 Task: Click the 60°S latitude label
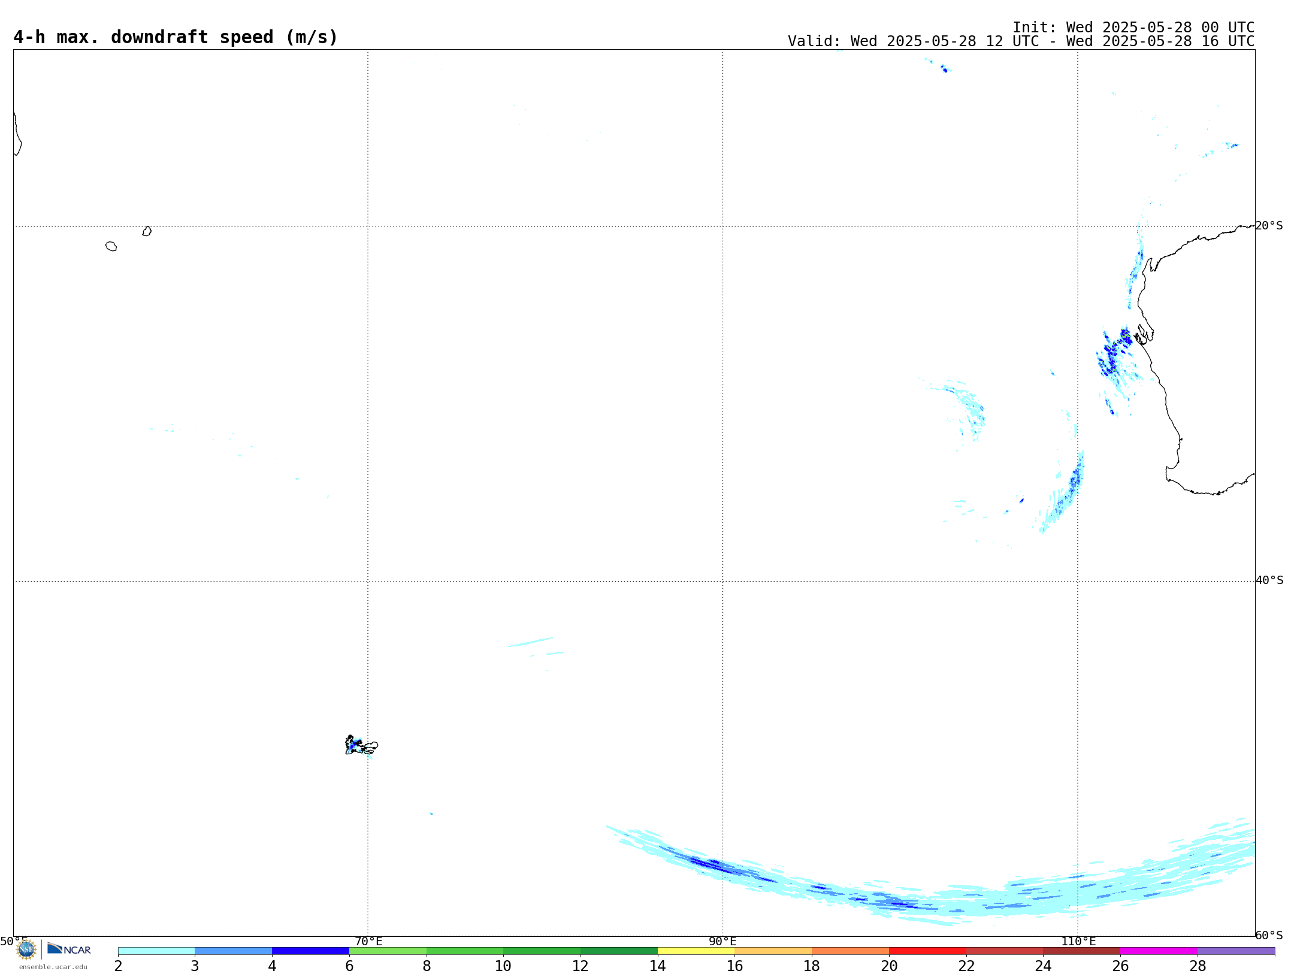(x=1269, y=935)
